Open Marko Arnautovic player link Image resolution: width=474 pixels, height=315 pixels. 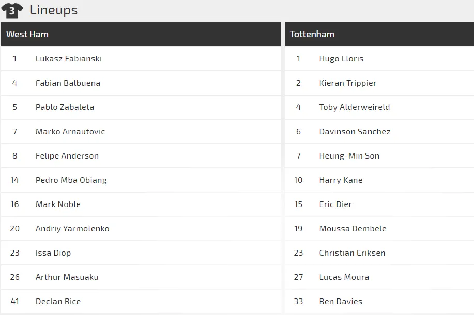(70, 132)
